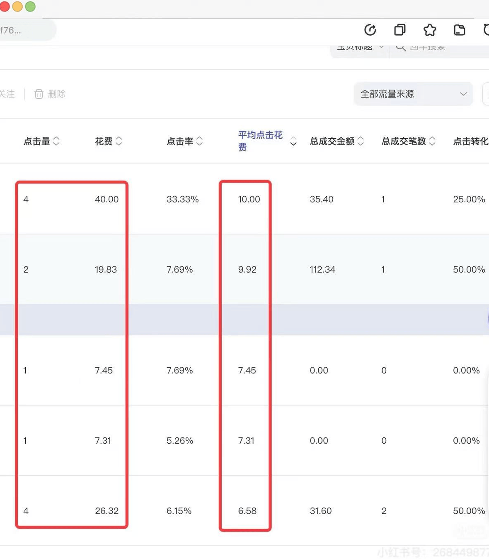Click the 点击转化 column header
Screen dimensions: 489x559
(470, 141)
